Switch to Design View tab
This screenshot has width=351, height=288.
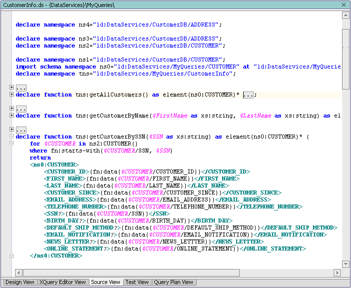click(19, 282)
